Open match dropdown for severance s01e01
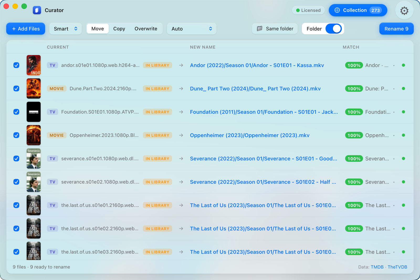 [394, 159]
